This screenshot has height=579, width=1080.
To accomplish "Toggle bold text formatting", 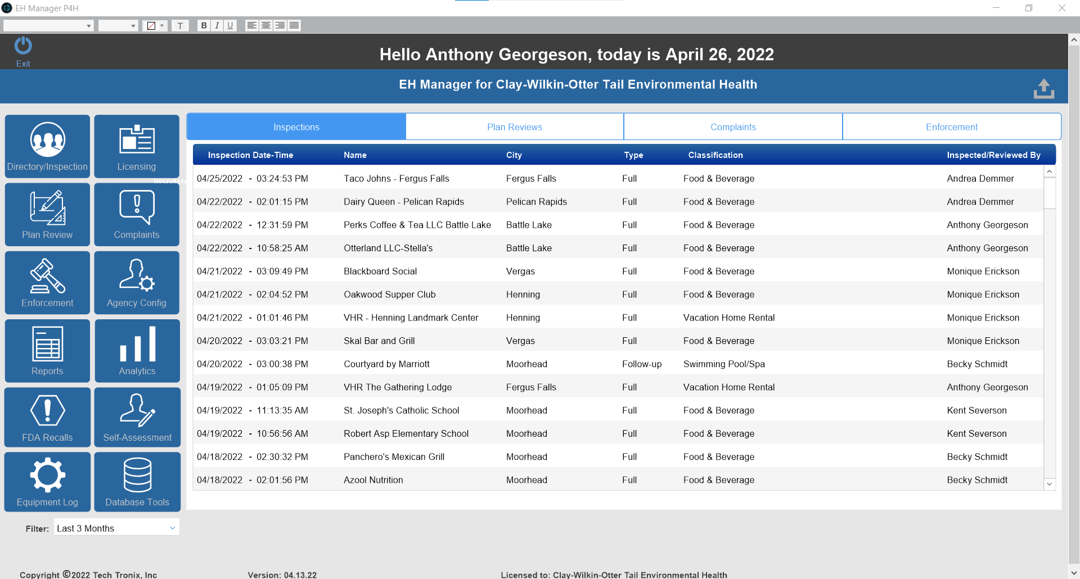I will point(204,25).
